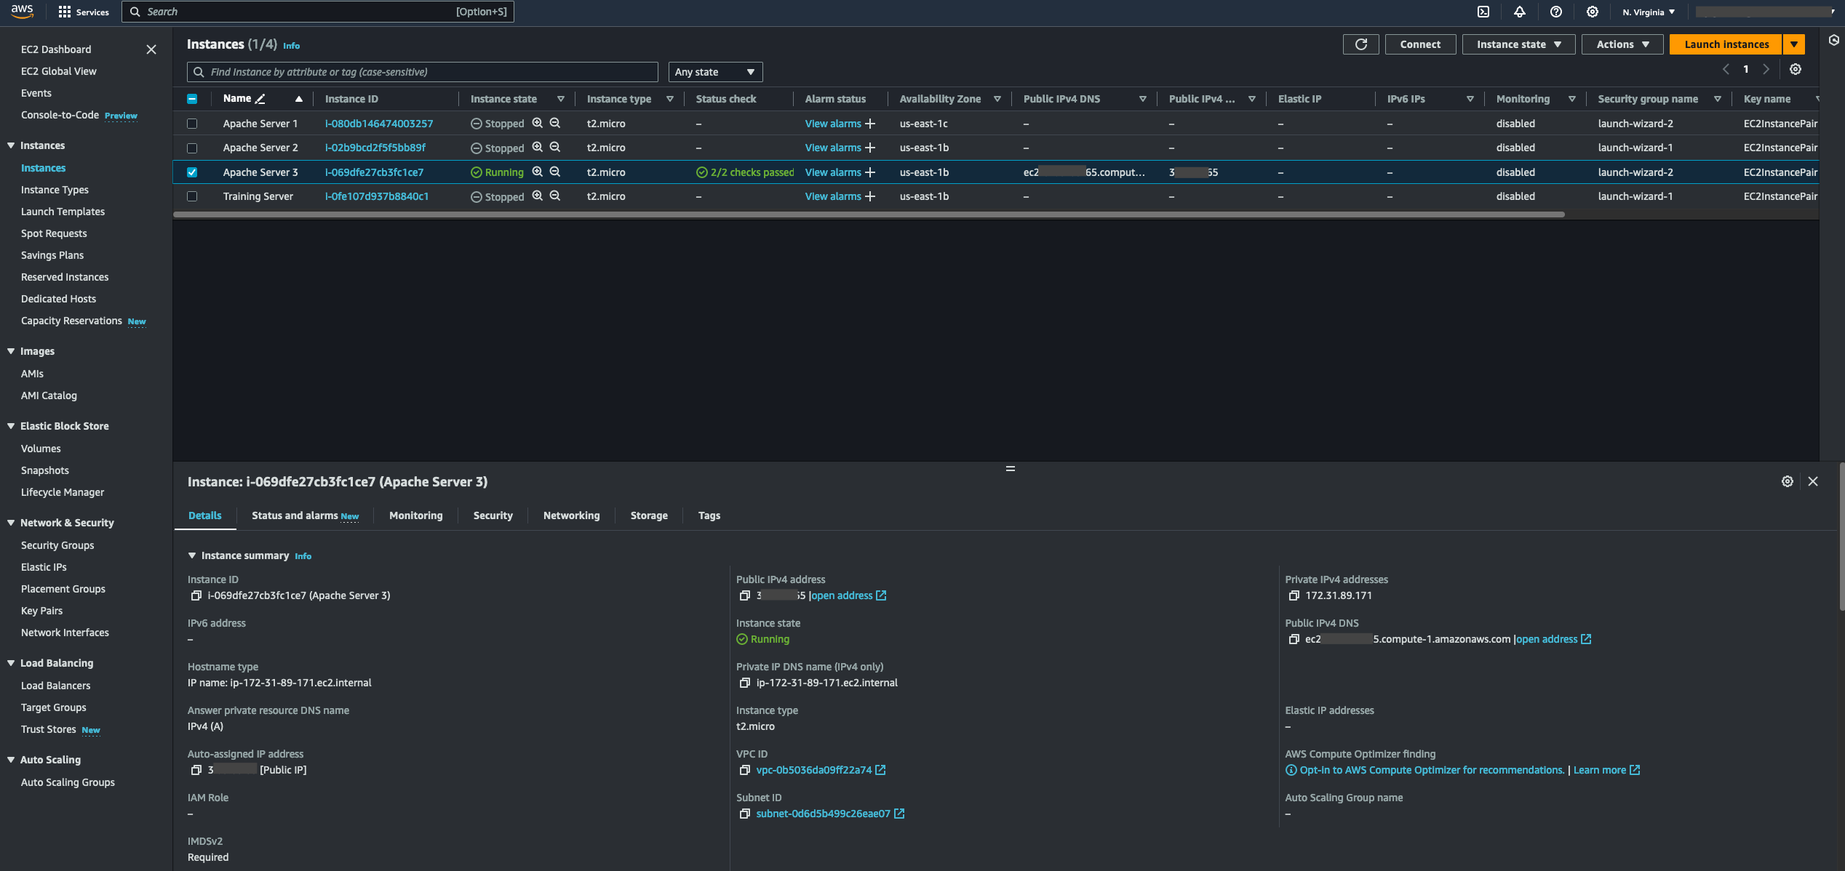The image size is (1845, 871).
Task: Switch to the Networking tab
Action: (572, 515)
